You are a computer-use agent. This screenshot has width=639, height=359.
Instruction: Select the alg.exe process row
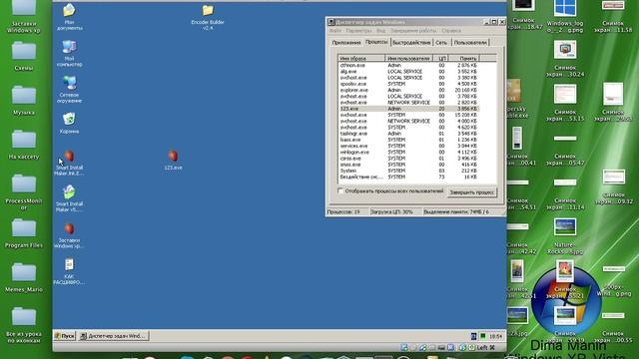[x=408, y=71]
